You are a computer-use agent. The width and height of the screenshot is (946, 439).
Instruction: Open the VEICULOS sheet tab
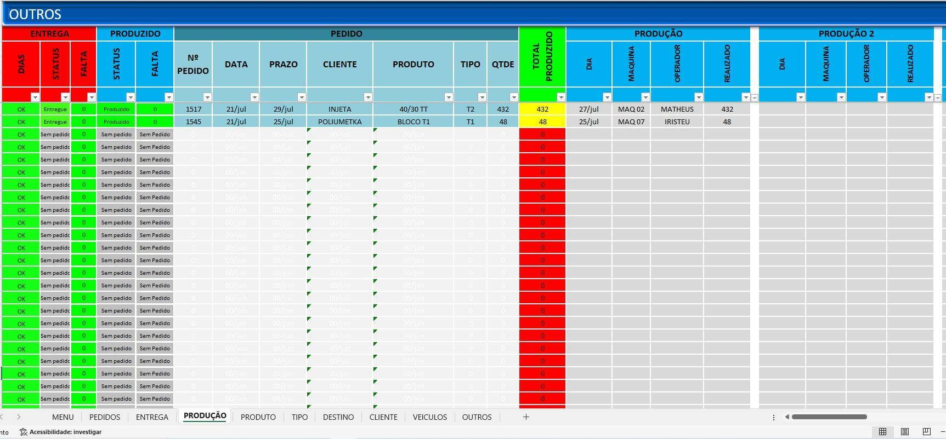[429, 417]
